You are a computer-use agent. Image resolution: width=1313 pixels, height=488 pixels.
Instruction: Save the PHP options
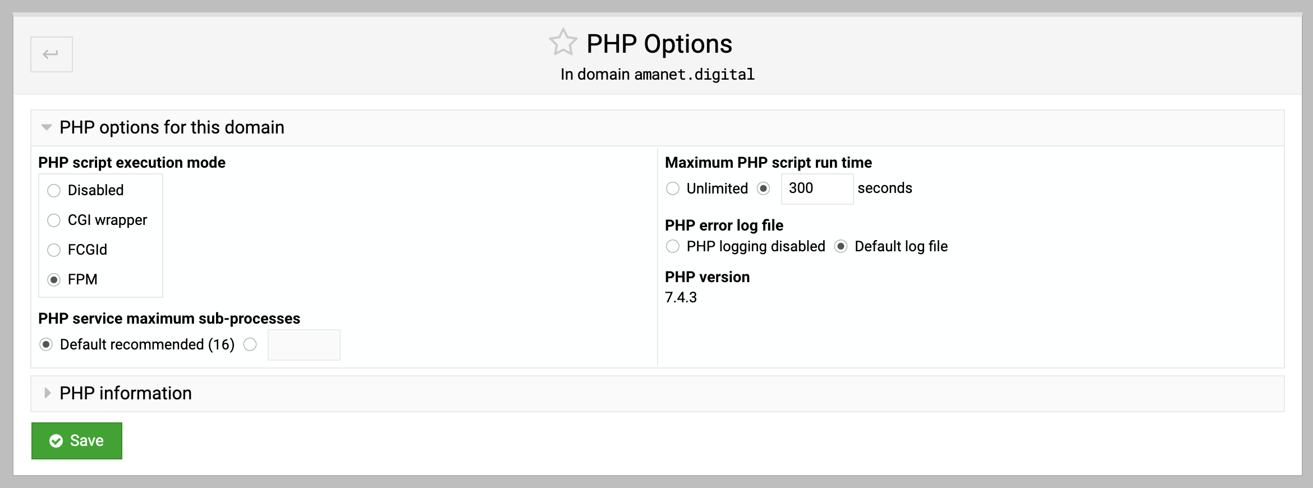[77, 441]
